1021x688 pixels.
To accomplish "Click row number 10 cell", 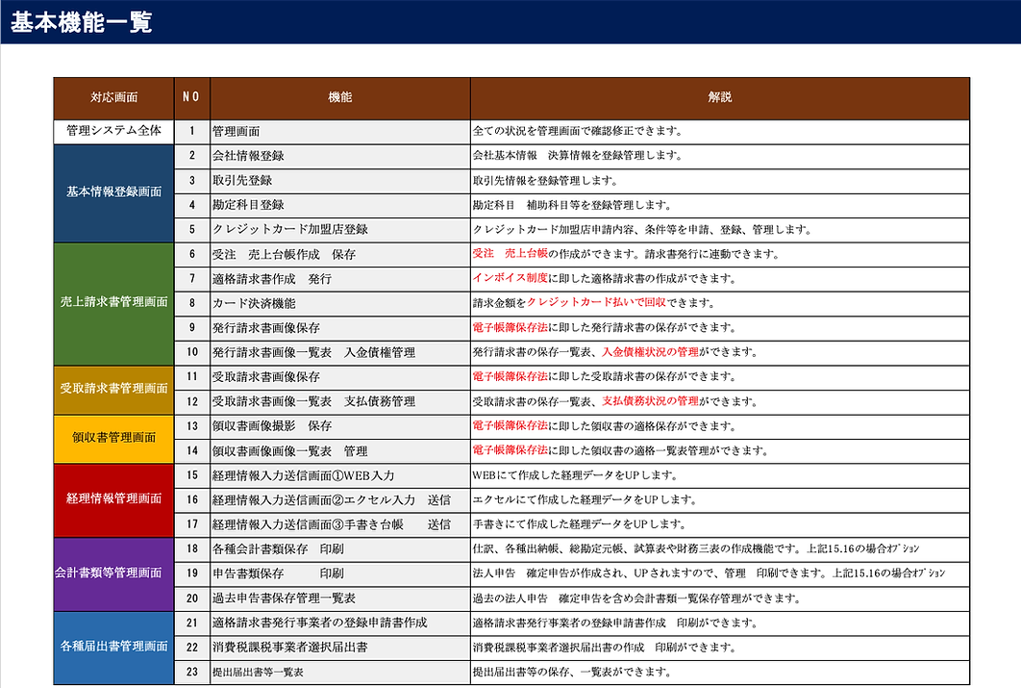I will (x=191, y=353).
